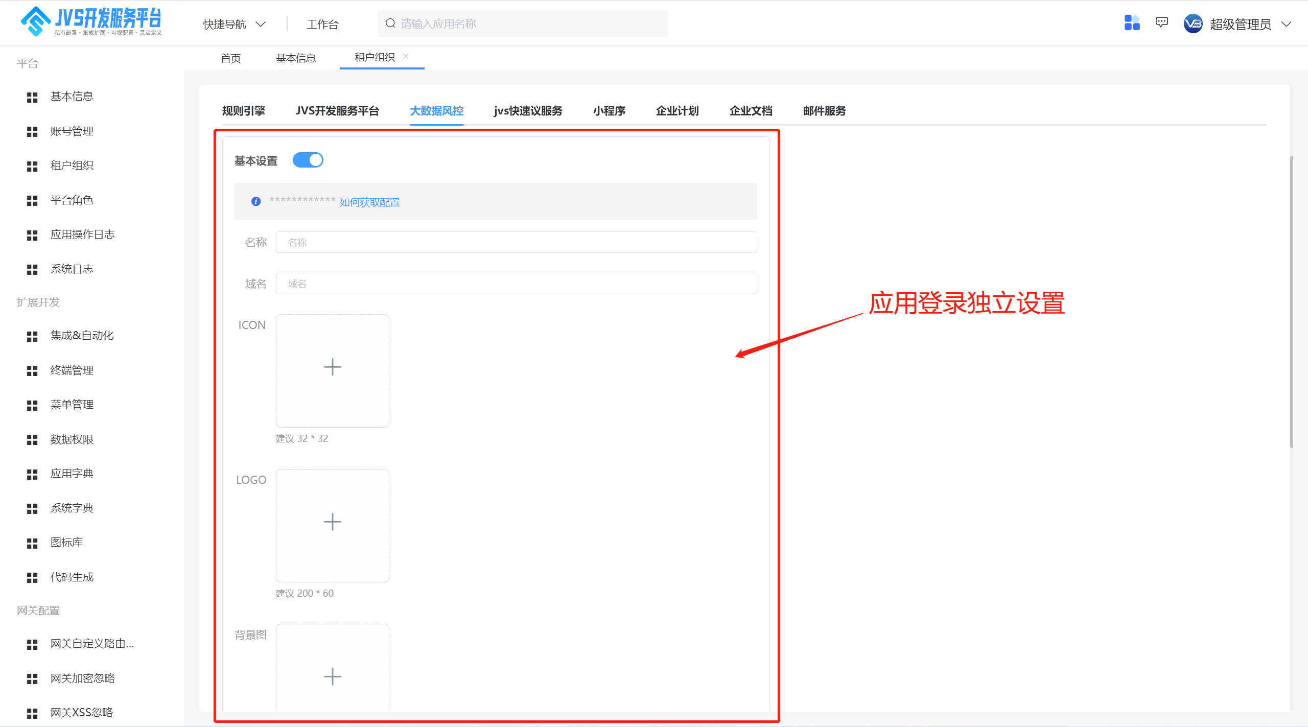Click grid icon beside 应用字典
1308x727 pixels.
[32, 474]
